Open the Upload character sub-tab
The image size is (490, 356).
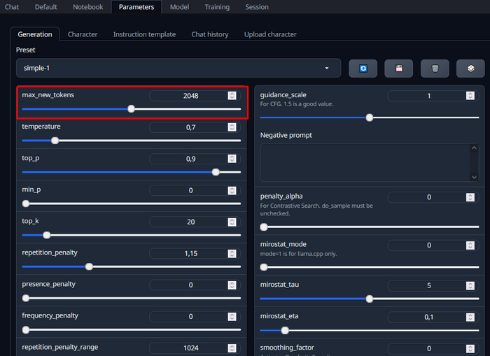coord(270,34)
